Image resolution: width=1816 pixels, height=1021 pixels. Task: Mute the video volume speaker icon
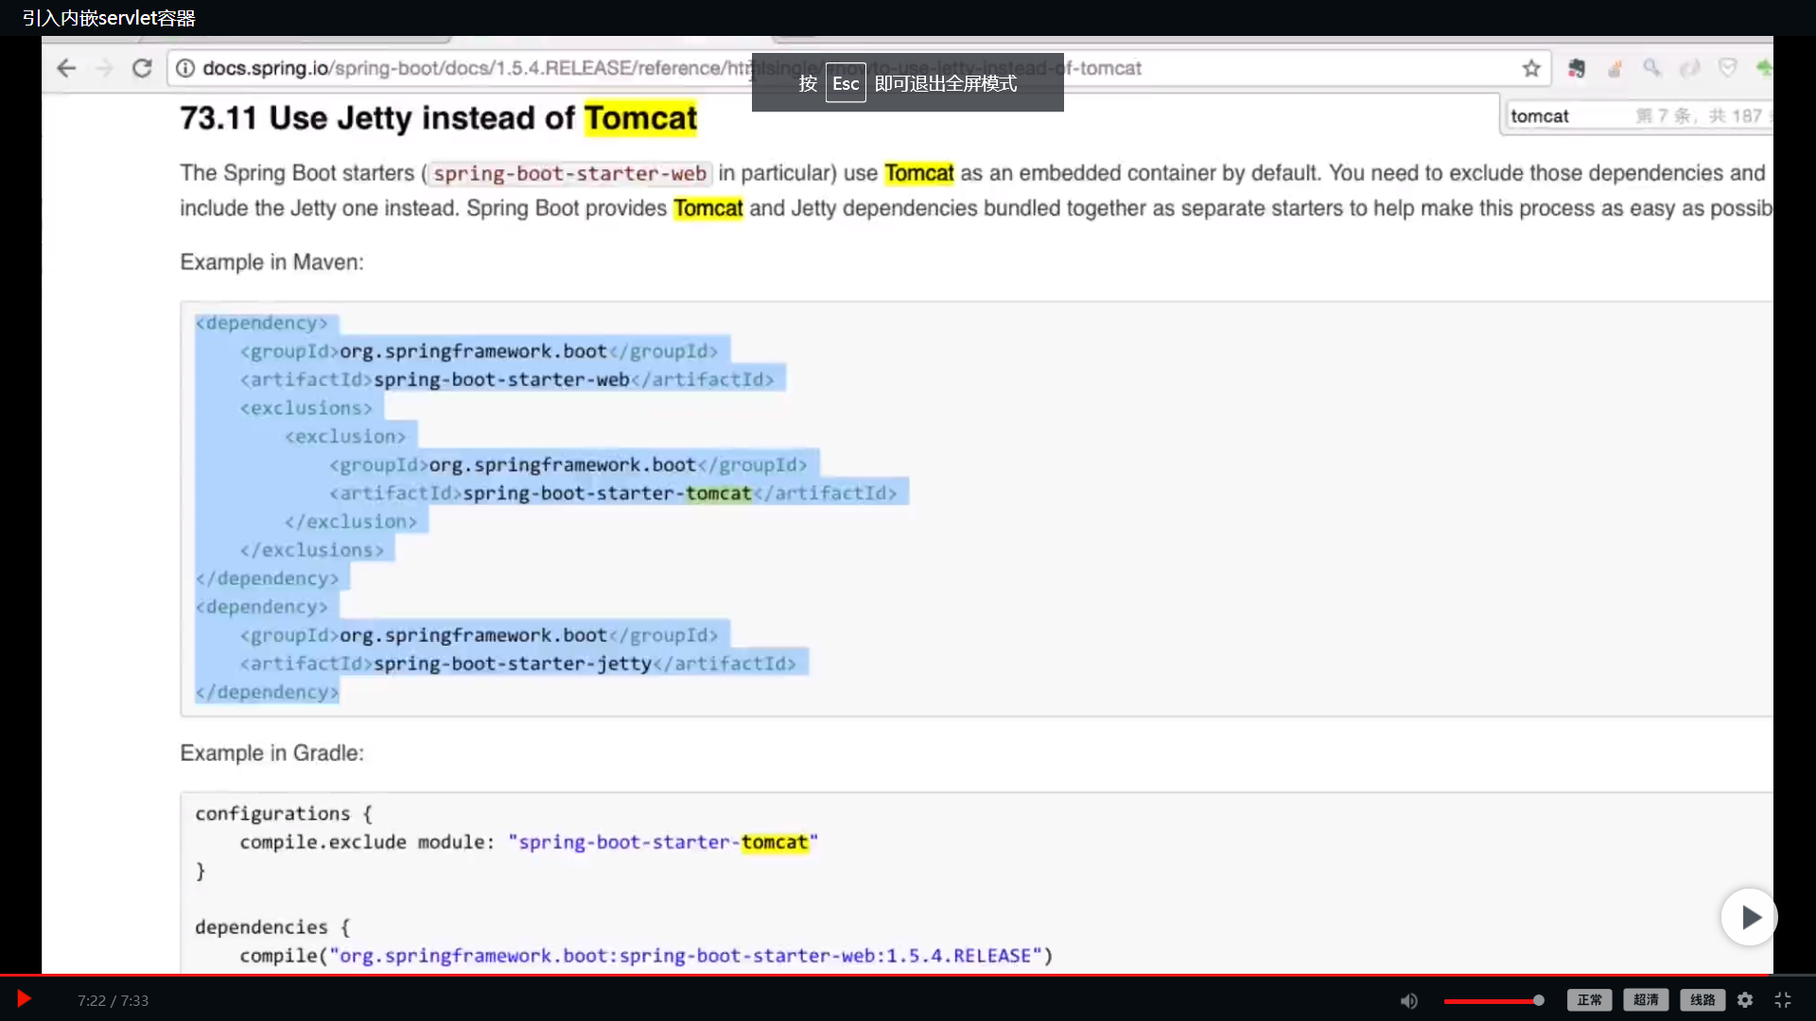coord(1408,1000)
